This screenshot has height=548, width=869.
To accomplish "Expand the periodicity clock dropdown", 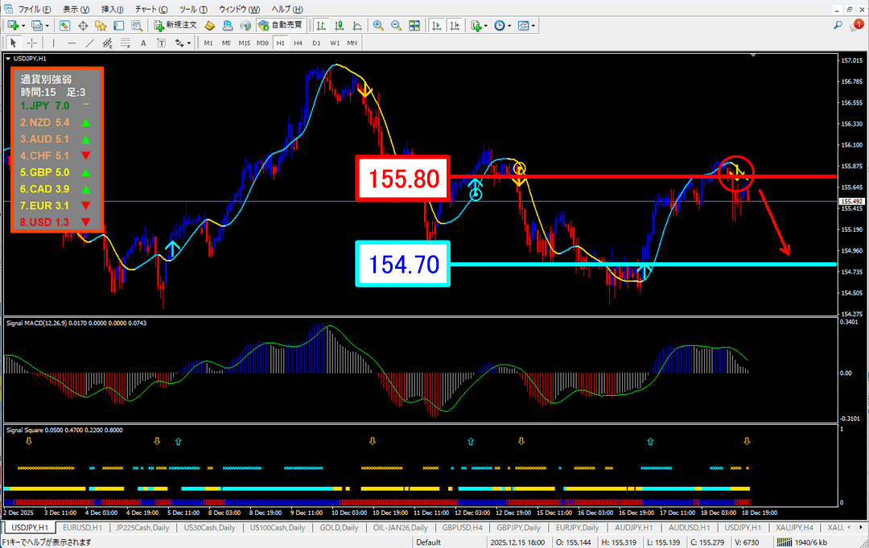I will [509, 25].
